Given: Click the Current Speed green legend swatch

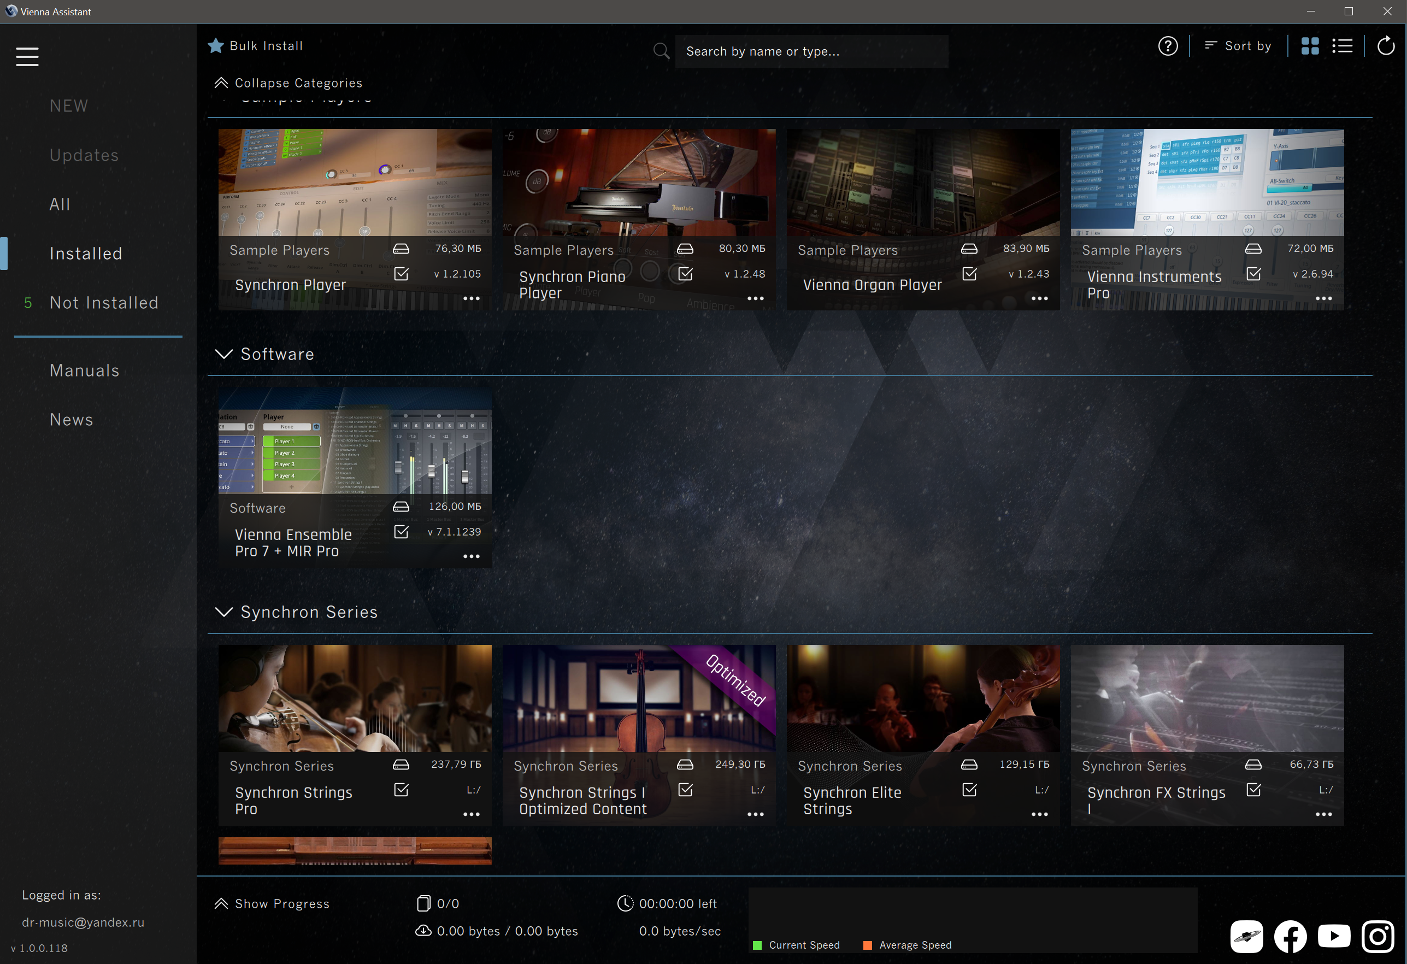Looking at the screenshot, I should (757, 945).
